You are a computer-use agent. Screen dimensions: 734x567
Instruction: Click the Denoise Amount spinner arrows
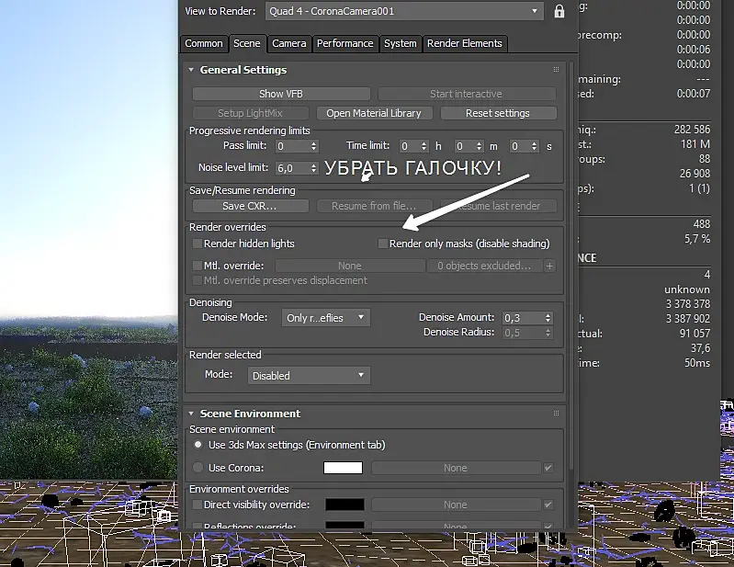point(548,318)
